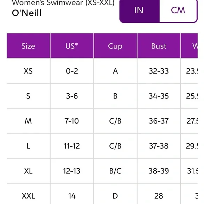
Task: Select the M size cell
Action: (28, 121)
